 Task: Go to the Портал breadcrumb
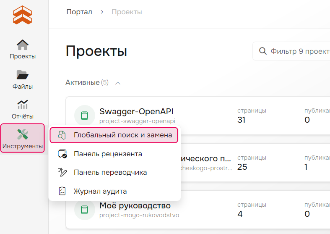(79, 12)
